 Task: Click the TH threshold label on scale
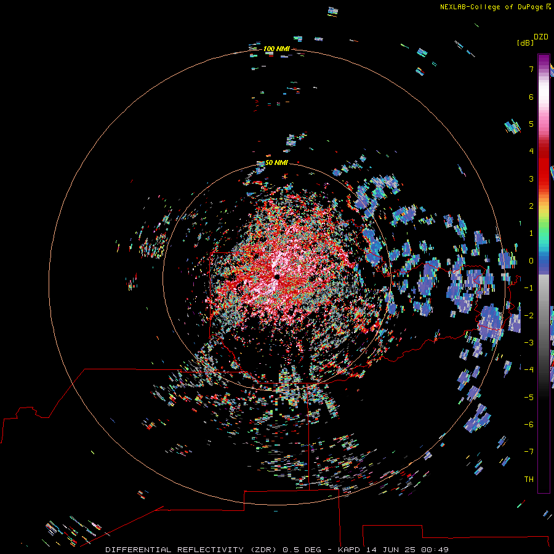point(529,480)
